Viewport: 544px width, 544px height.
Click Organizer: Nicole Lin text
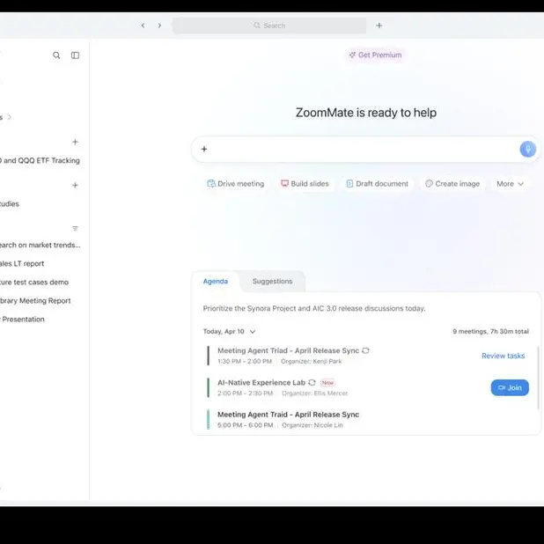click(312, 425)
